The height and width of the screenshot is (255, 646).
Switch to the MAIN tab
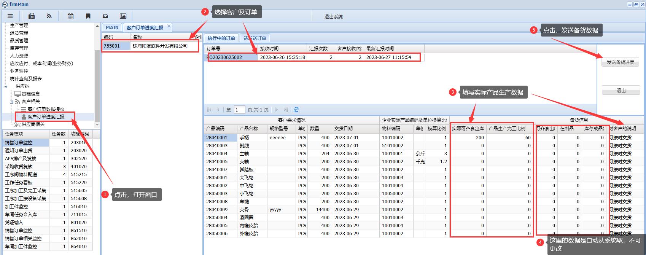click(112, 27)
